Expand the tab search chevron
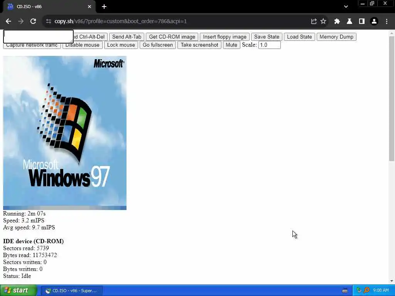Screen dimensions: 395x296 (x=346, y=7)
